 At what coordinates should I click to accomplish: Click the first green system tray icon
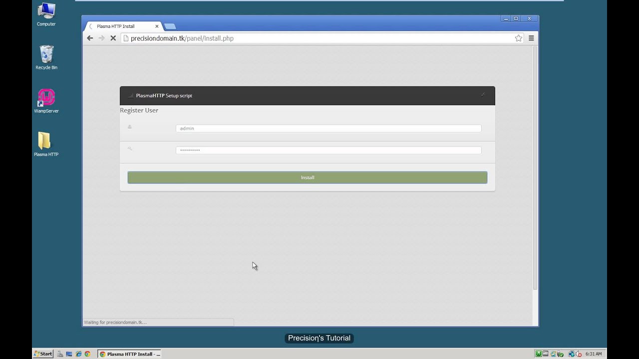point(539,354)
